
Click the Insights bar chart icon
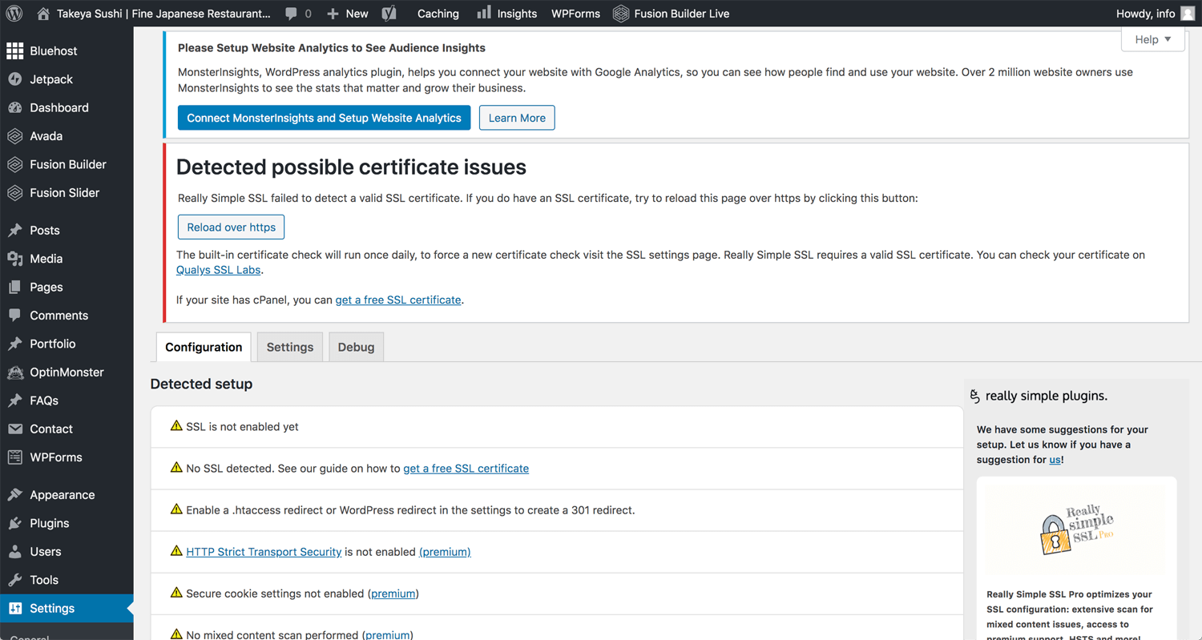tap(484, 13)
